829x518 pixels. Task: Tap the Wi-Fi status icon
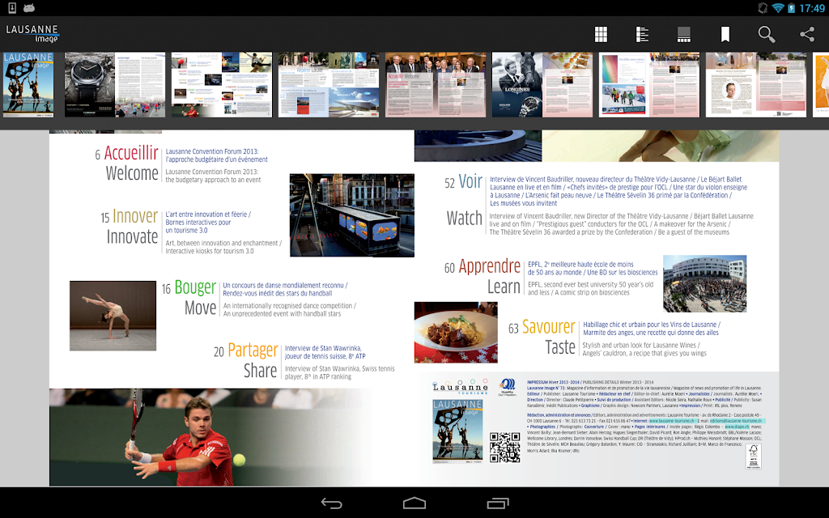[x=777, y=7]
